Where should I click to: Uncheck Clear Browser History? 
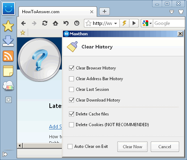[x=71, y=68]
